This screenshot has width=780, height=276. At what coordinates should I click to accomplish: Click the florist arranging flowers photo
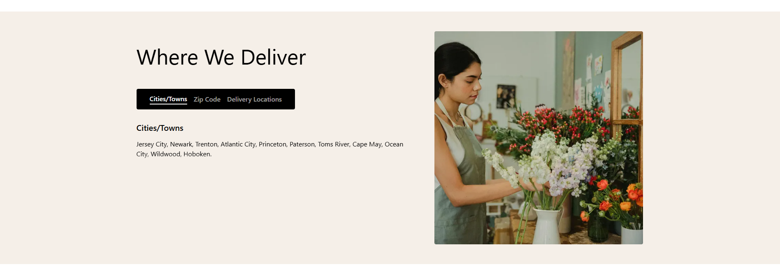click(539, 138)
